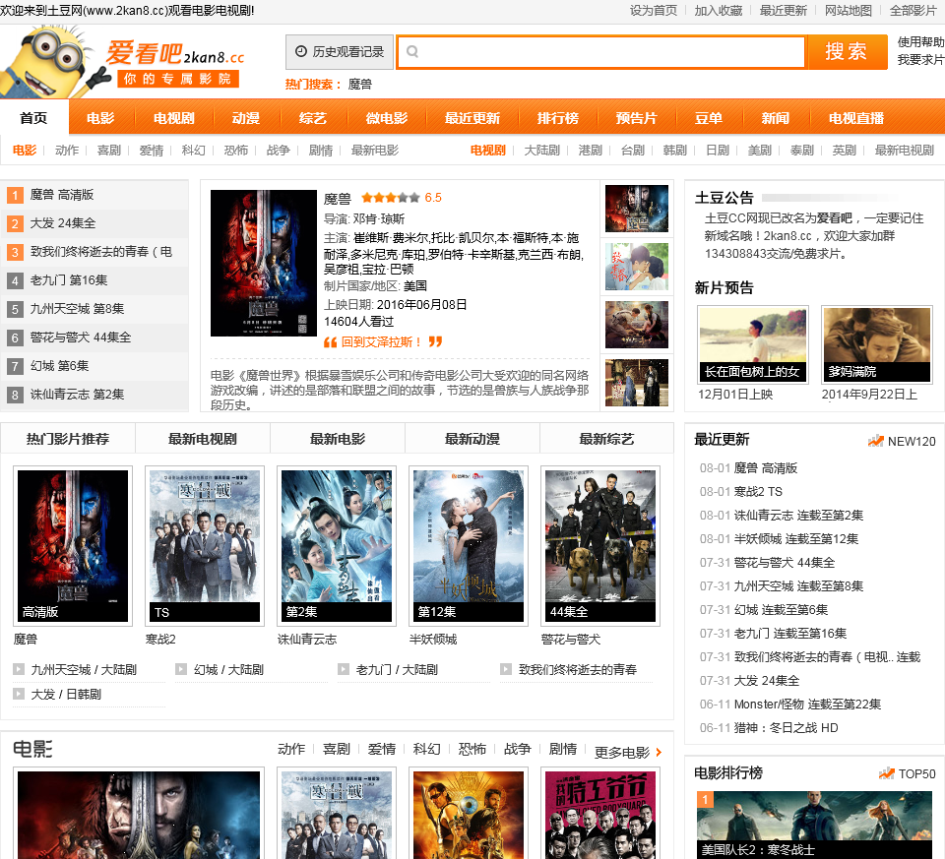
Task: Open the 首页 navigation tab
Action: [33, 117]
